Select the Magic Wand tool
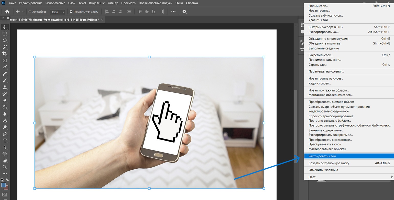Image resolution: width=394 pixels, height=200 pixels. pyautogui.click(x=5, y=47)
